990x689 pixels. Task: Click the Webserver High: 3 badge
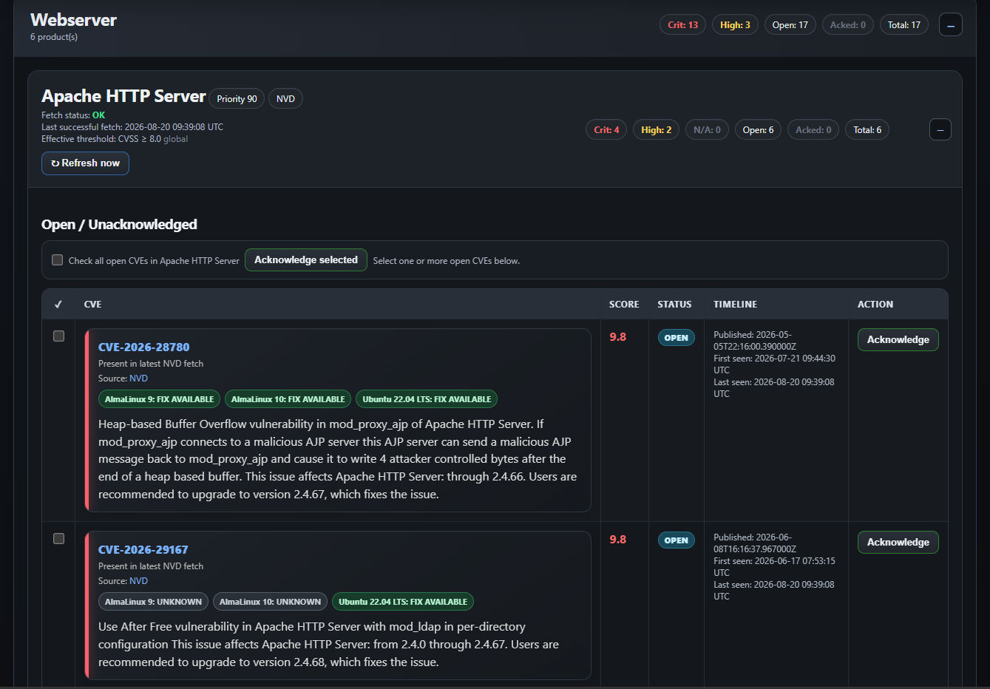(736, 25)
